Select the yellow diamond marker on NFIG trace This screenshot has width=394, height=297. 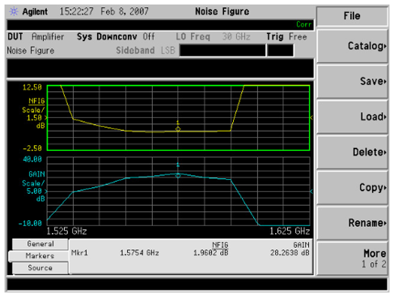tap(178, 129)
